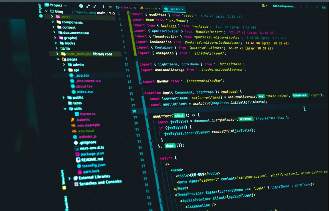This screenshot has height=211, width=329.
Task: Click the icon beside Scratches and Consoles
Action: pyautogui.click(x=76, y=184)
